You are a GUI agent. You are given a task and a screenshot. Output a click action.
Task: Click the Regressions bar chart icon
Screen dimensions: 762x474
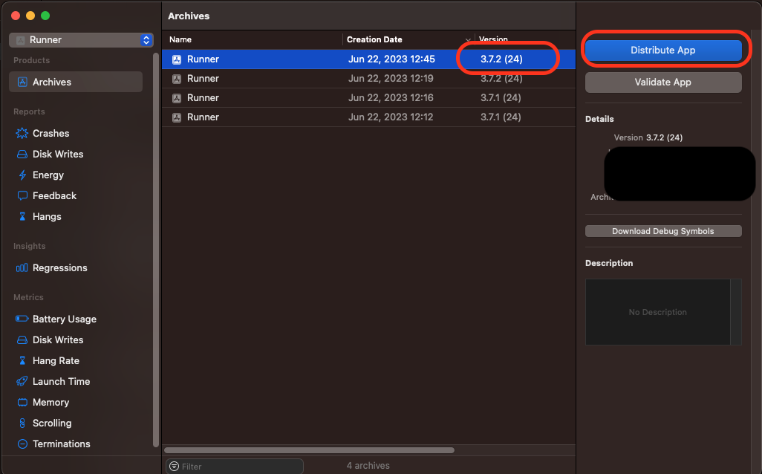tap(22, 268)
